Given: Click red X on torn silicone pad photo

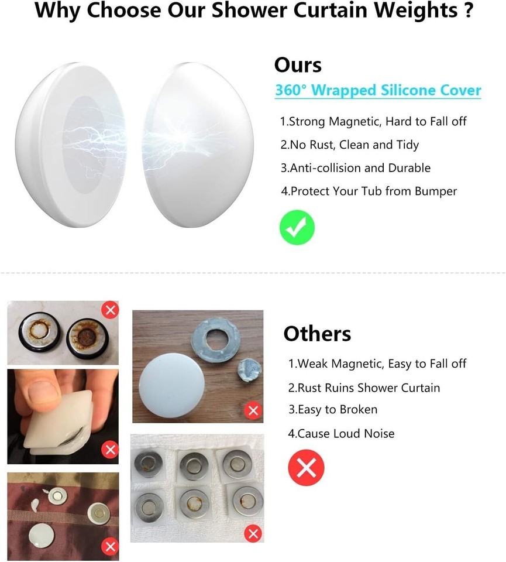Looking at the screenshot, I should pyautogui.click(x=111, y=450).
